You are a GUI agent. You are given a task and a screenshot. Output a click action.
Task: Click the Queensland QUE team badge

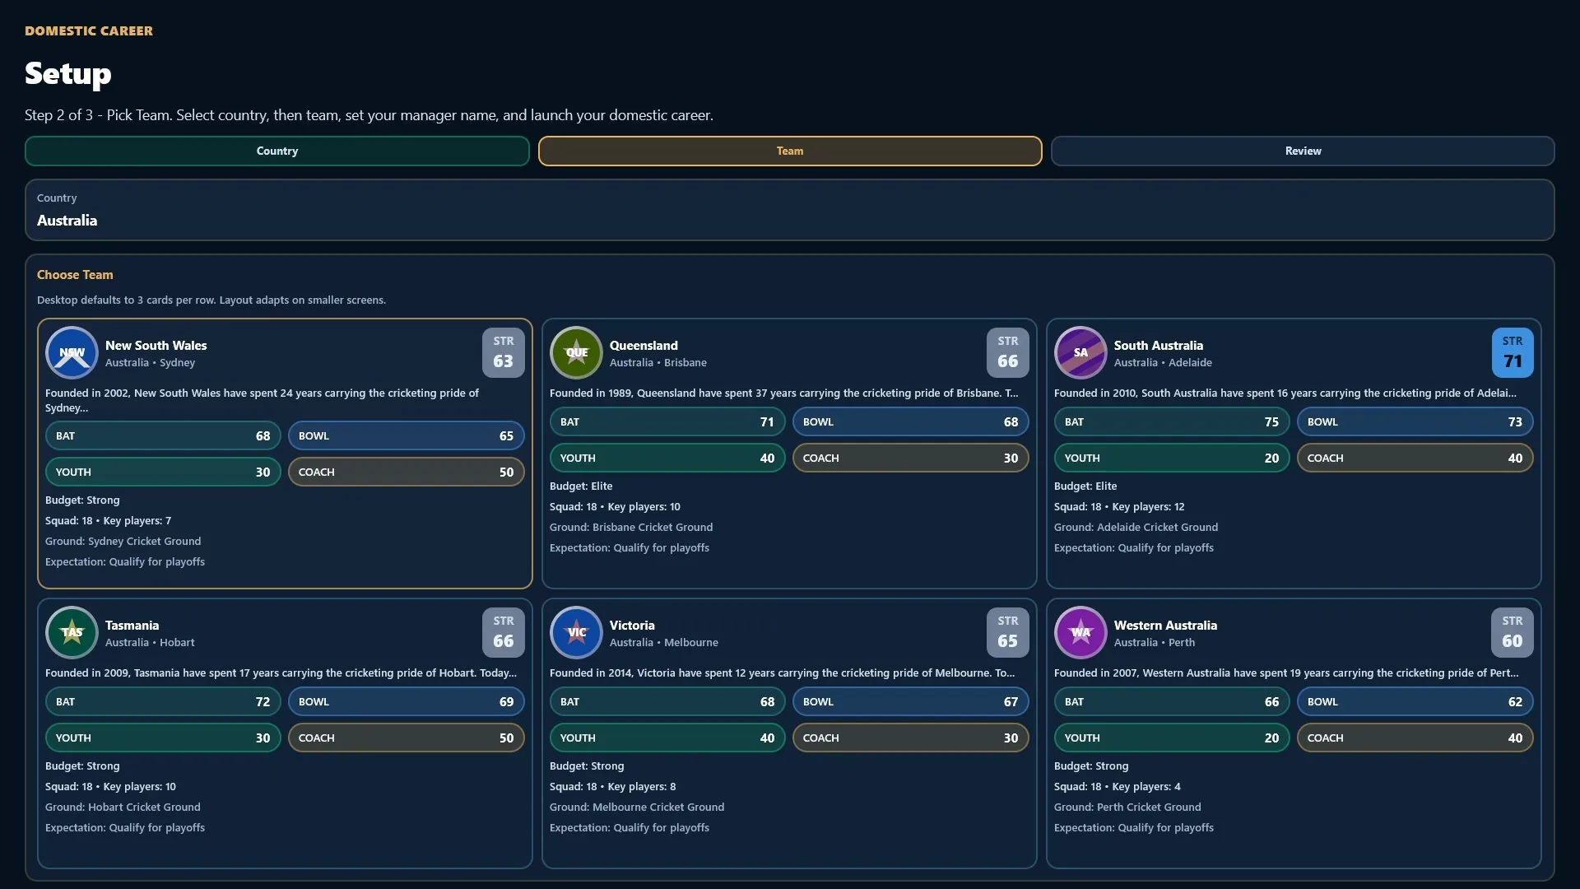click(x=576, y=353)
